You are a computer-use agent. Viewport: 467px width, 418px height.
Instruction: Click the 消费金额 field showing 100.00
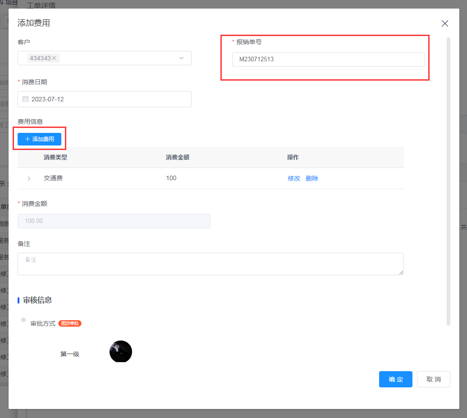(x=114, y=221)
